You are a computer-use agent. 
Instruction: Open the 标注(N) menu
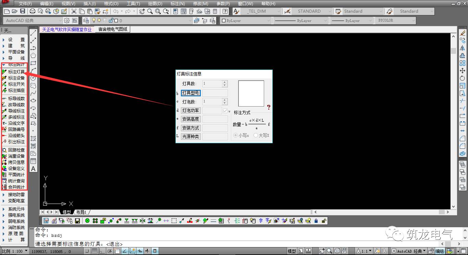pyautogui.click(x=177, y=3)
